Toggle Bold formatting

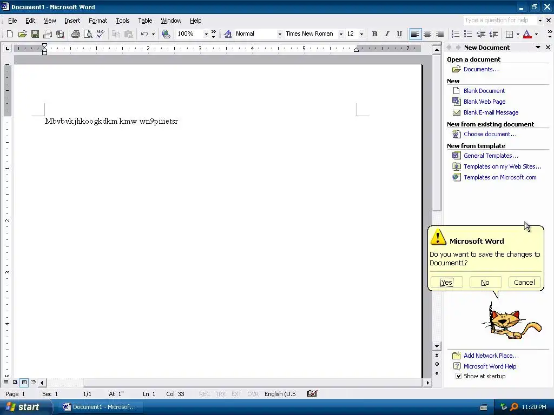374,34
